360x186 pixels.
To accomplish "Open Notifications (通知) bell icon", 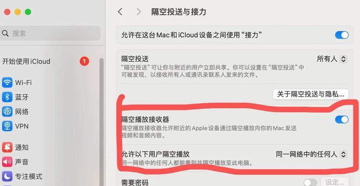I will tap(7, 147).
